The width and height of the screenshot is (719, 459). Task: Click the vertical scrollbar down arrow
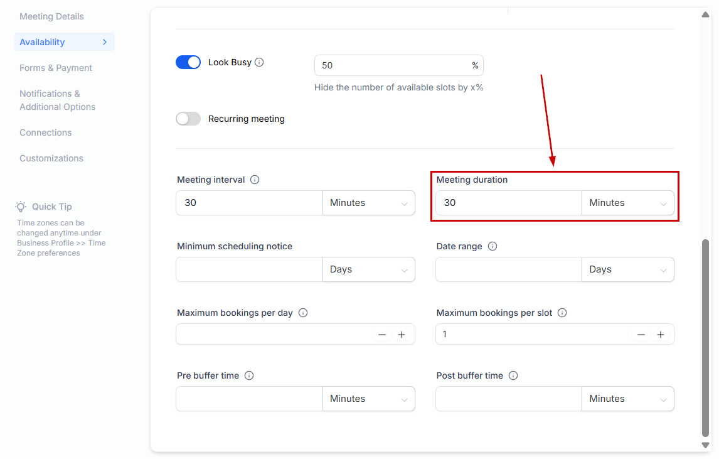(706, 445)
